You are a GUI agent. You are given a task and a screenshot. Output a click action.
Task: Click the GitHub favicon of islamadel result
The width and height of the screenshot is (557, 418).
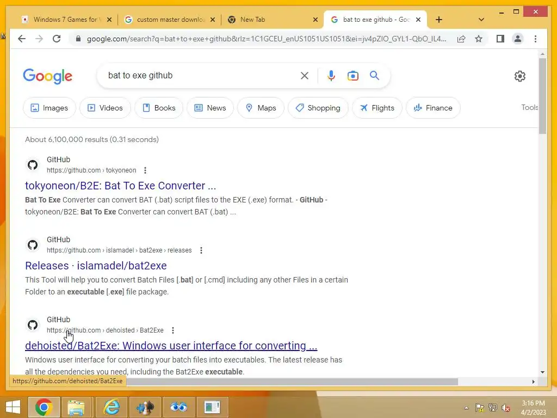pos(33,245)
